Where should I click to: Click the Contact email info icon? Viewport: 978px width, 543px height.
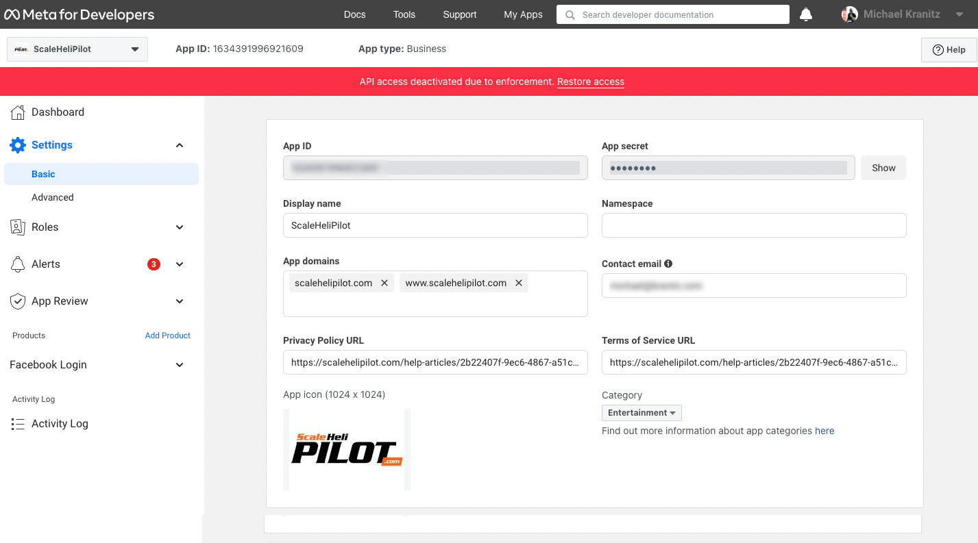click(668, 264)
